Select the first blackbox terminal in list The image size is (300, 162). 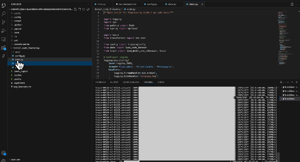290,87
